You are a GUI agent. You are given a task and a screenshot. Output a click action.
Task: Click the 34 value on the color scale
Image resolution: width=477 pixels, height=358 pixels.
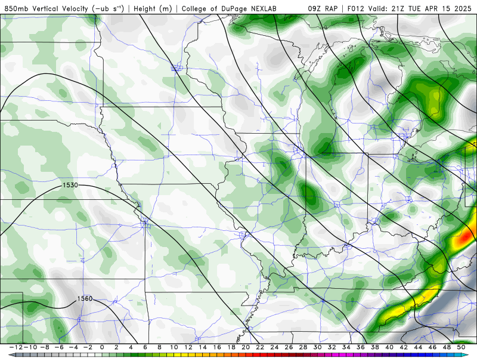click(x=346, y=347)
